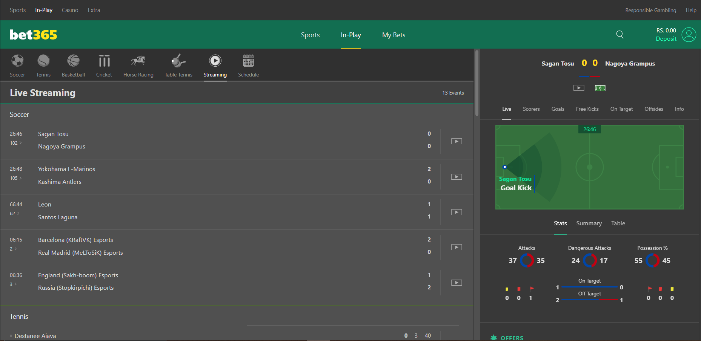Click the search magnifier icon
701x341 pixels.
click(620, 35)
